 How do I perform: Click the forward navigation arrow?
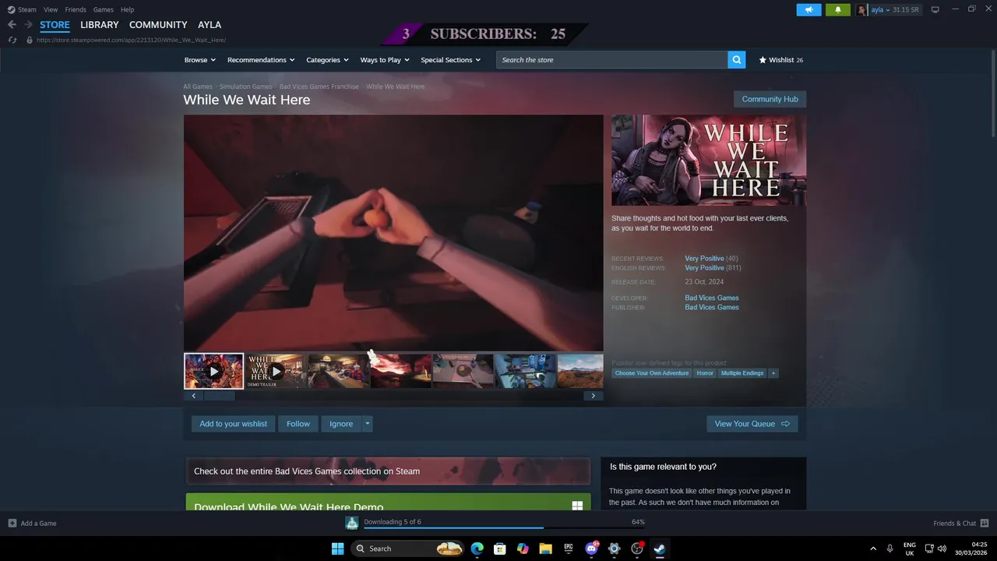(x=29, y=25)
